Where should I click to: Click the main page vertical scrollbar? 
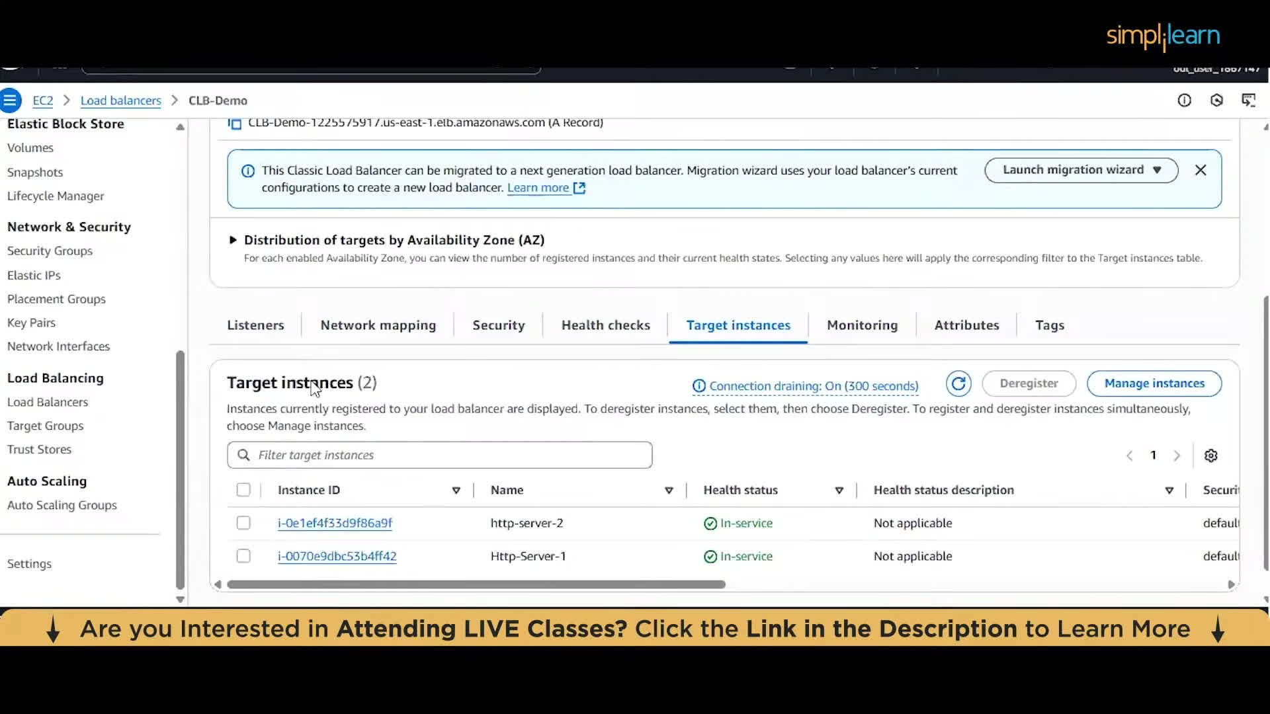coord(1266,433)
